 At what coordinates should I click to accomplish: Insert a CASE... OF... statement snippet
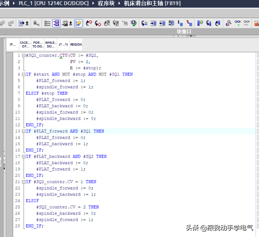pyautogui.click(x=25, y=45)
